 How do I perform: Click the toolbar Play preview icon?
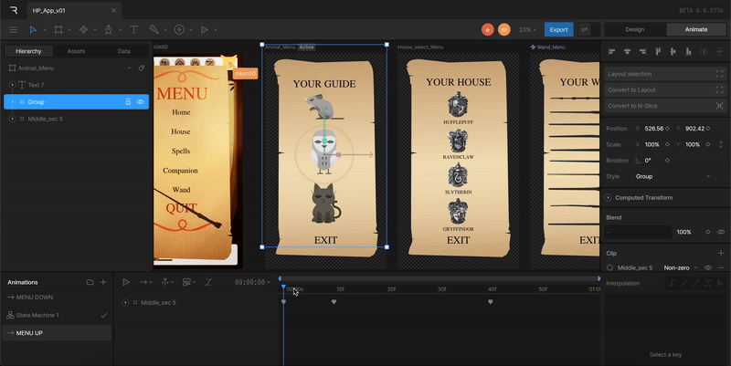pyautogui.click(x=204, y=29)
